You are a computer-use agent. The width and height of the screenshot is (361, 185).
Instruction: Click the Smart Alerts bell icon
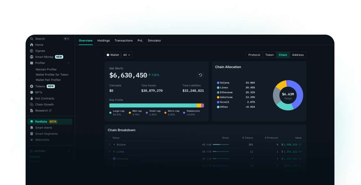pos(32,128)
